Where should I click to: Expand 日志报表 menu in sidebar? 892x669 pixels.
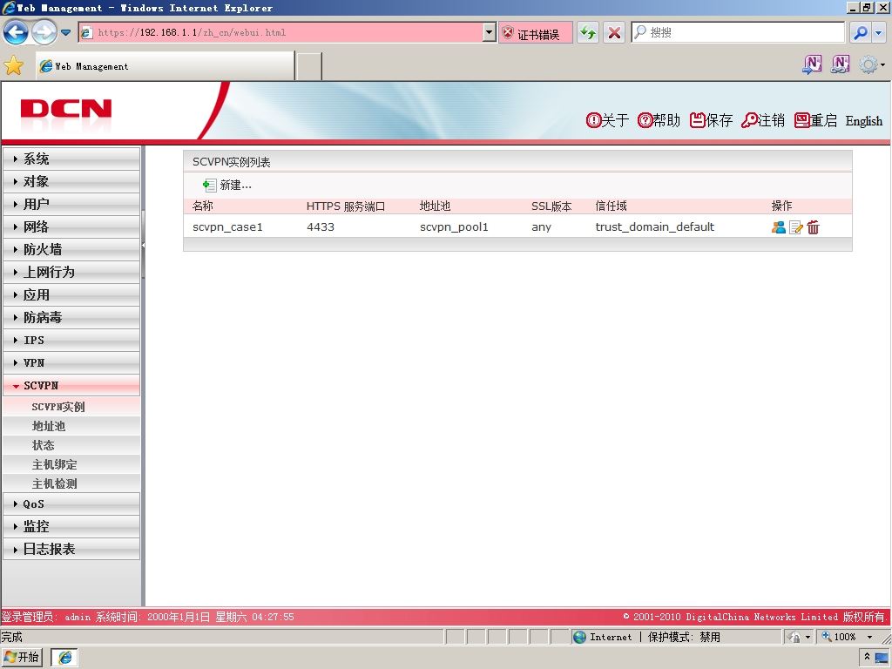[x=71, y=549]
